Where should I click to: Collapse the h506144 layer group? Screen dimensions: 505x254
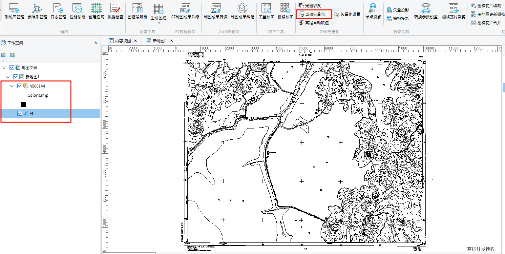coord(12,86)
